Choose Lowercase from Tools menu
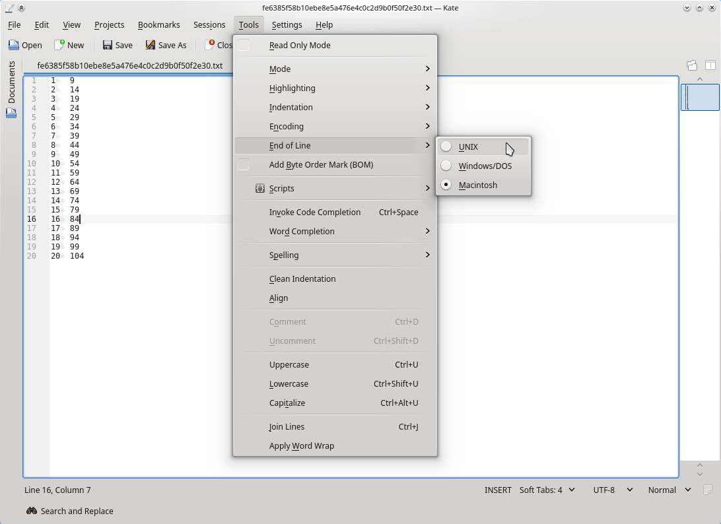The height and width of the screenshot is (524, 721). [335, 384]
